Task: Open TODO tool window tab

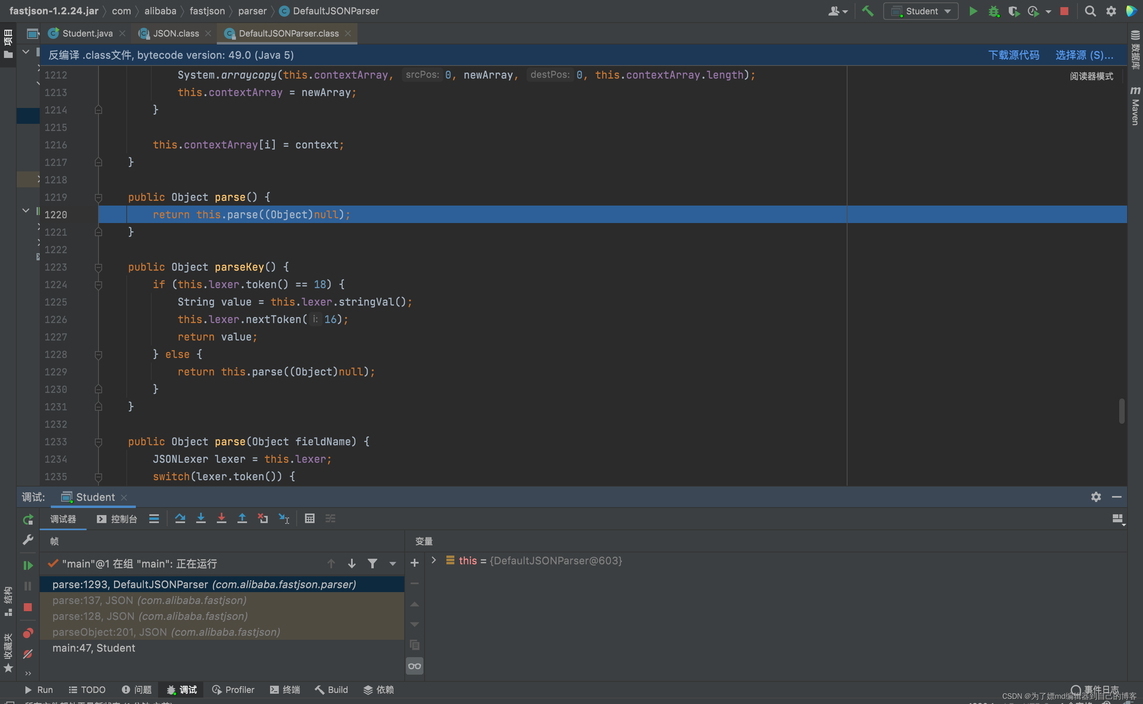Action: coord(87,690)
